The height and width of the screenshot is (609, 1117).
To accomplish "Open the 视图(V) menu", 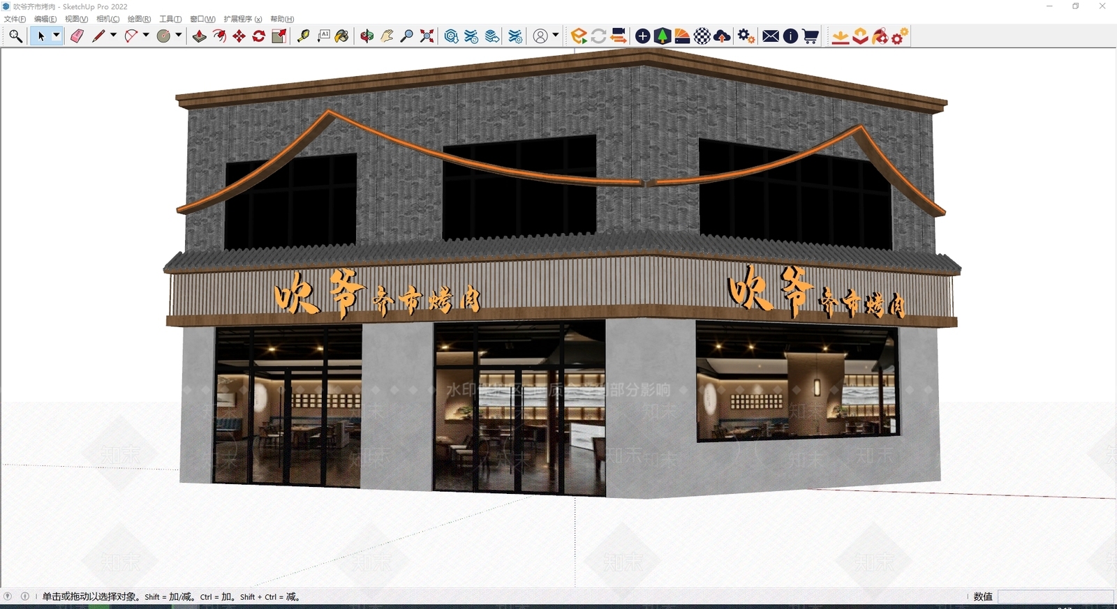I will click(76, 19).
